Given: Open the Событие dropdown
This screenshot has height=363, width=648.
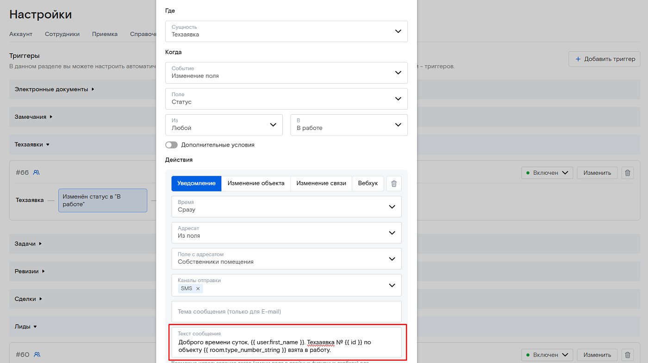Looking at the screenshot, I should coord(286,73).
